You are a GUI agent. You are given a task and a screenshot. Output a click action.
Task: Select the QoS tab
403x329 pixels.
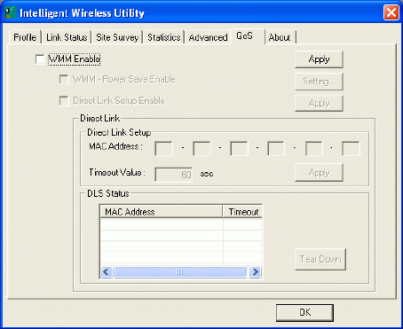tap(248, 36)
